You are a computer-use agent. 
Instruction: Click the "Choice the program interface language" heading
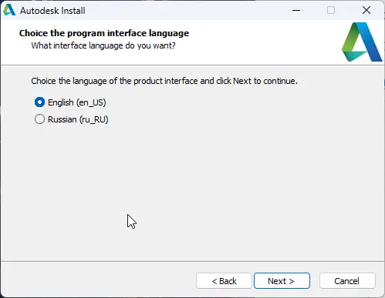(104, 33)
